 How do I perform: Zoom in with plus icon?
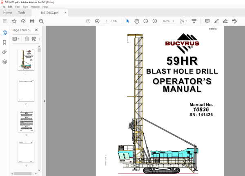click(x=155, y=21)
